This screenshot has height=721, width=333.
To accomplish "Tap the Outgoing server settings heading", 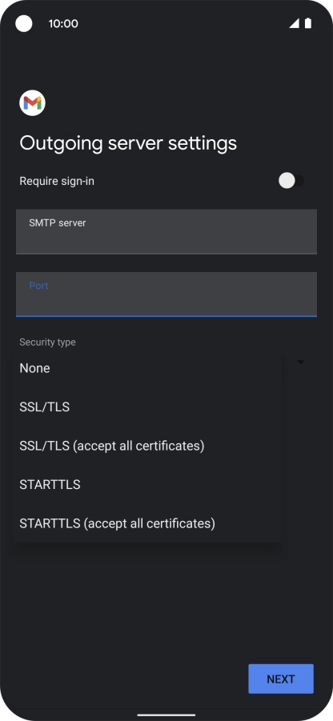I will (x=128, y=143).
